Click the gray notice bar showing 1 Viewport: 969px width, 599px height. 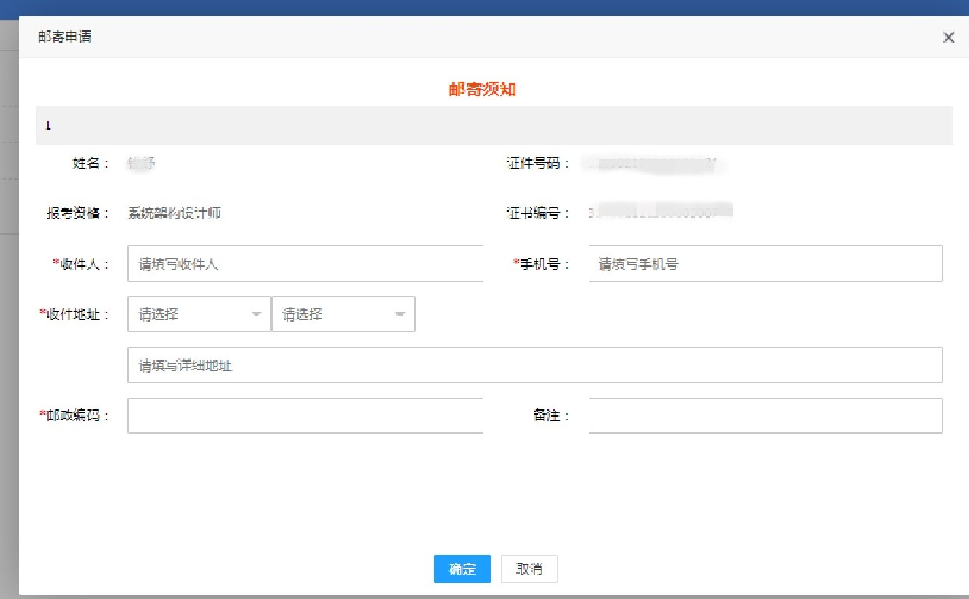[493, 126]
